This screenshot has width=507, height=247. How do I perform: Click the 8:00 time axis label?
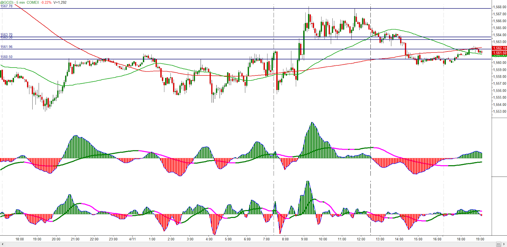tap(285, 239)
